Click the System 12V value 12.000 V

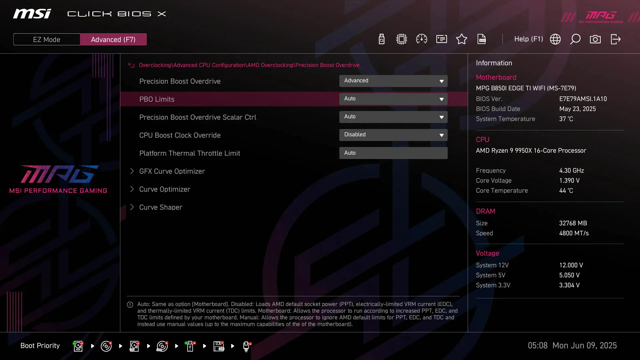(x=571, y=265)
